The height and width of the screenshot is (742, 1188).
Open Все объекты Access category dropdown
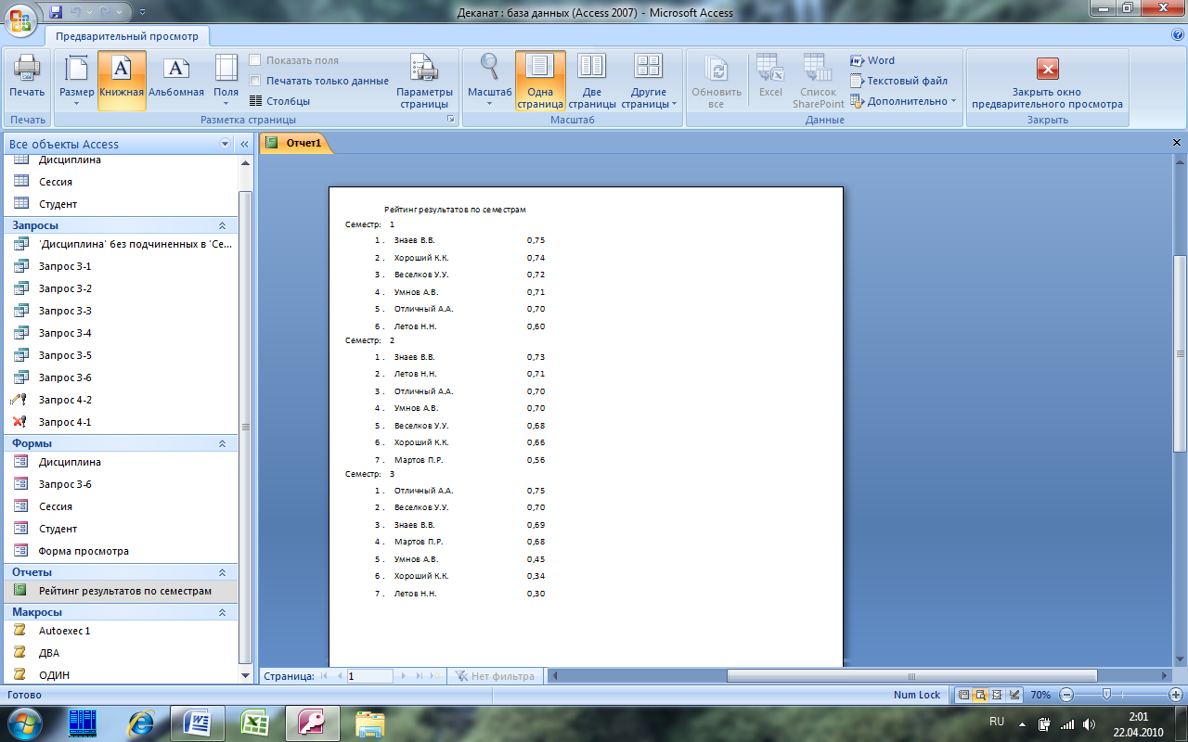[x=225, y=144]
